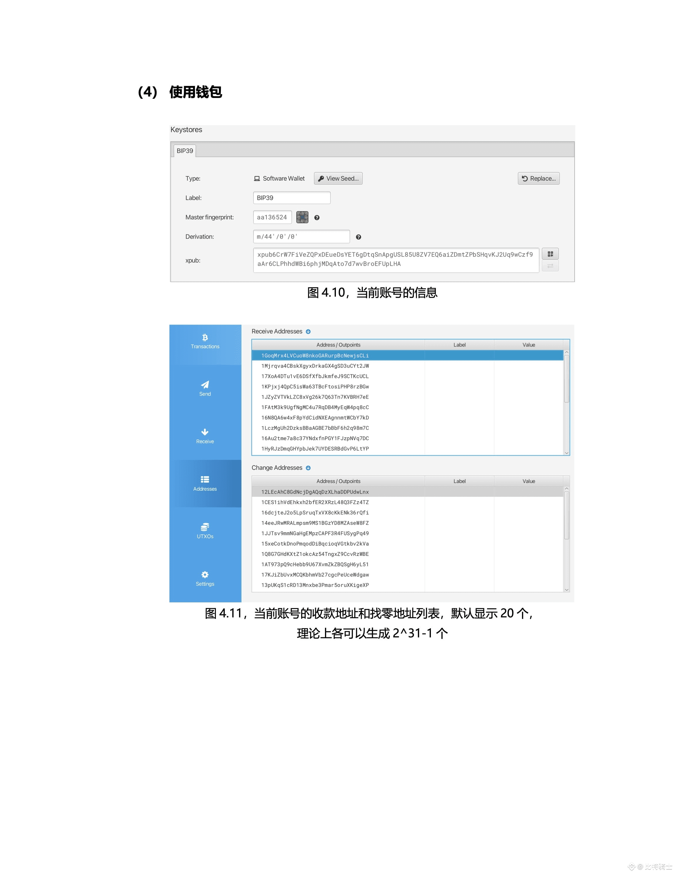Open the Settings gear panel
Screen dimensions: 675x874
[205, 579]
